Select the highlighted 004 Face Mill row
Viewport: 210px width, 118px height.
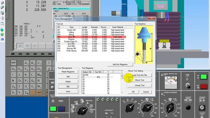click(91, 37)
